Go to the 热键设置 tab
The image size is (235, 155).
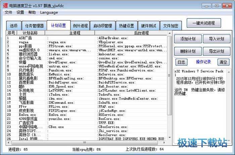(x=126, y=26)
